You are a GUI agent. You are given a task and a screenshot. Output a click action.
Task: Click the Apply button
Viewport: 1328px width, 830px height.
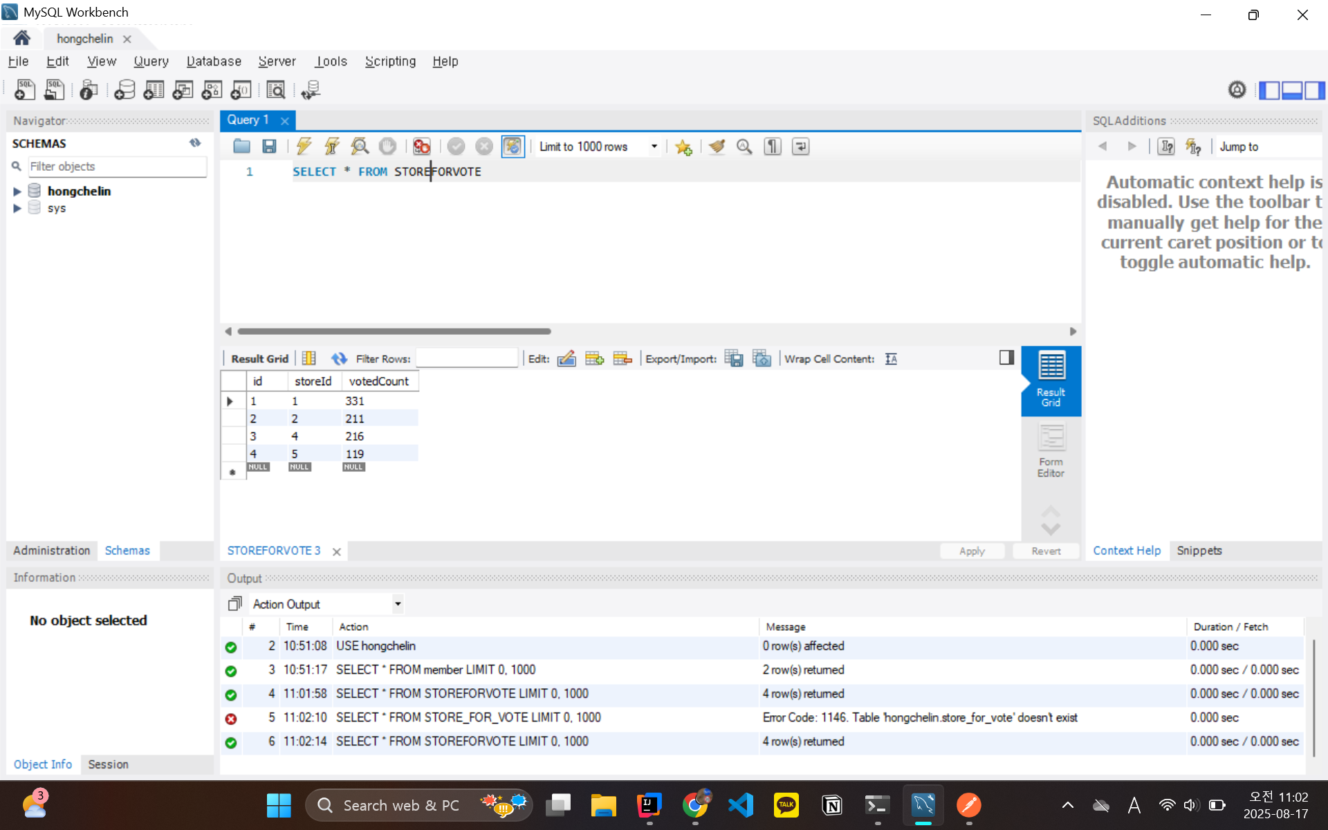[971, 551]
